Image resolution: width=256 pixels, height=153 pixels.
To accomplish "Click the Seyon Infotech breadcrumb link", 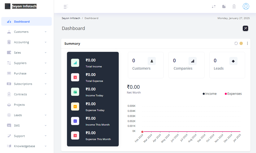I will coord(71,18).
